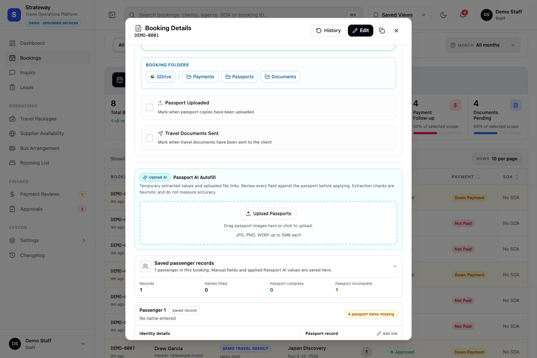The height and width of the screenshot is (358, 537).
Task: Expand the Settings submenu chevron
Action: click(84, 241)
